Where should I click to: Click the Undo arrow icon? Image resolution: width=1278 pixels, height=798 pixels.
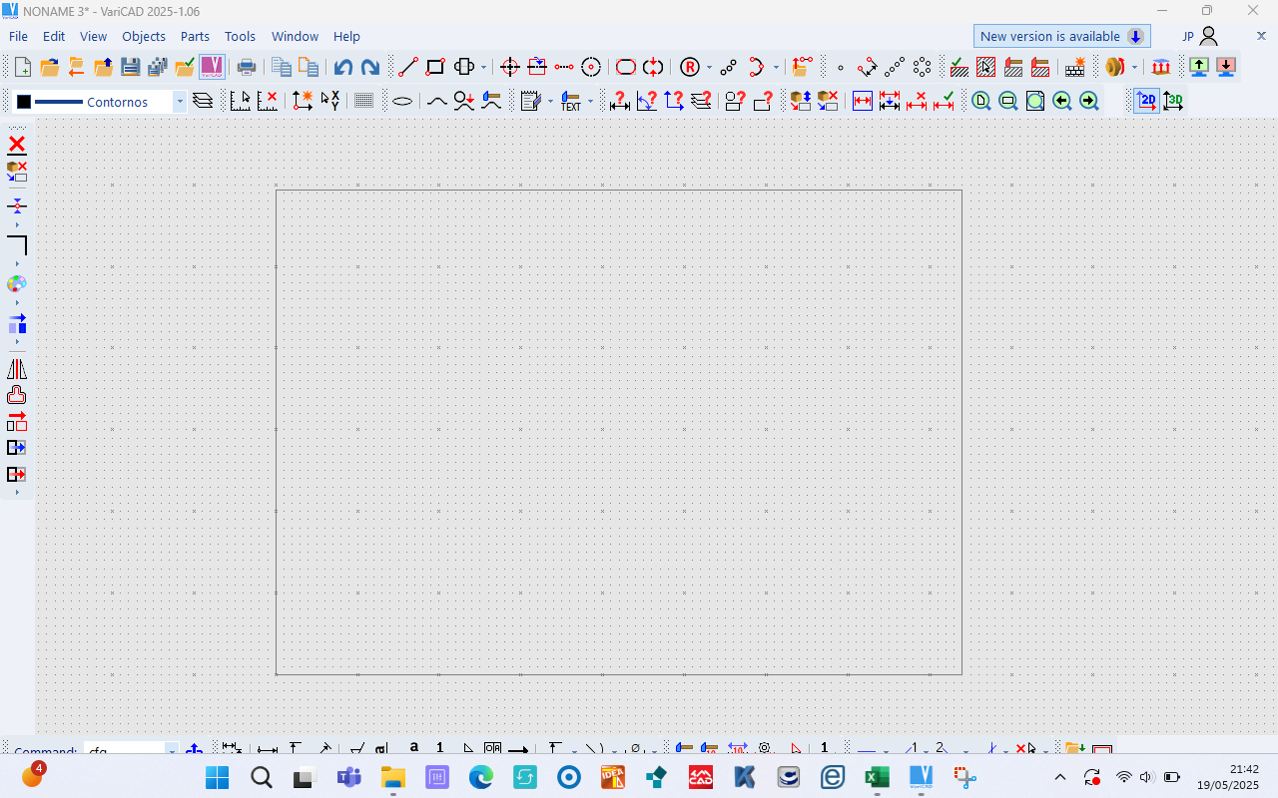[x=342, y=67]
